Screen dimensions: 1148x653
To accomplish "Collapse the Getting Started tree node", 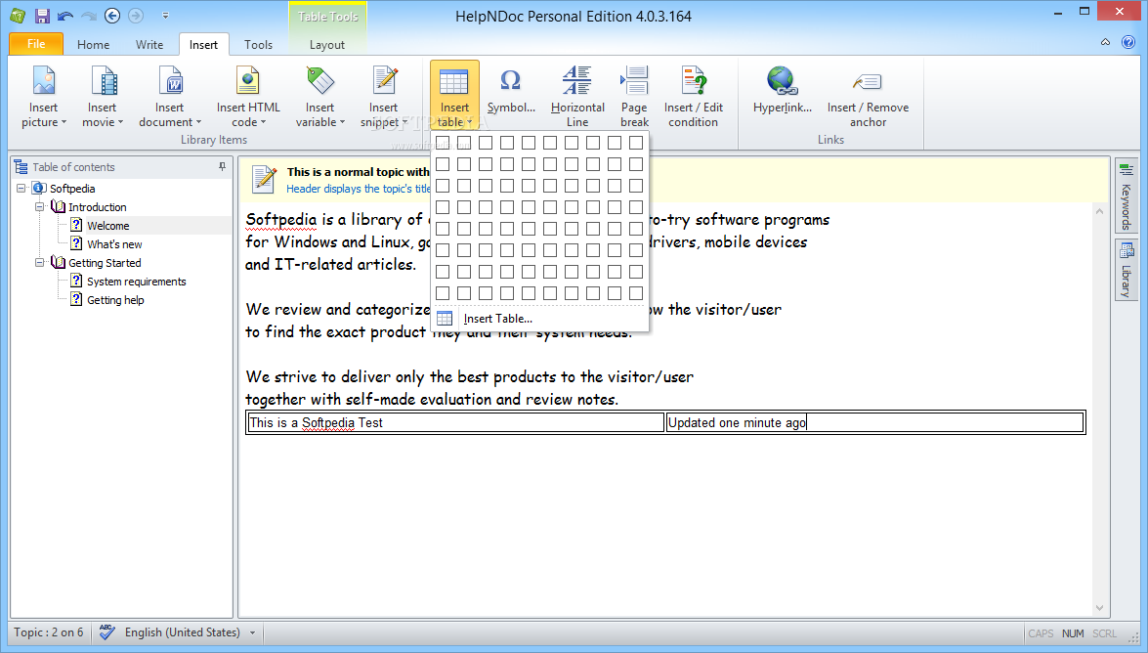I will (40, 262).
